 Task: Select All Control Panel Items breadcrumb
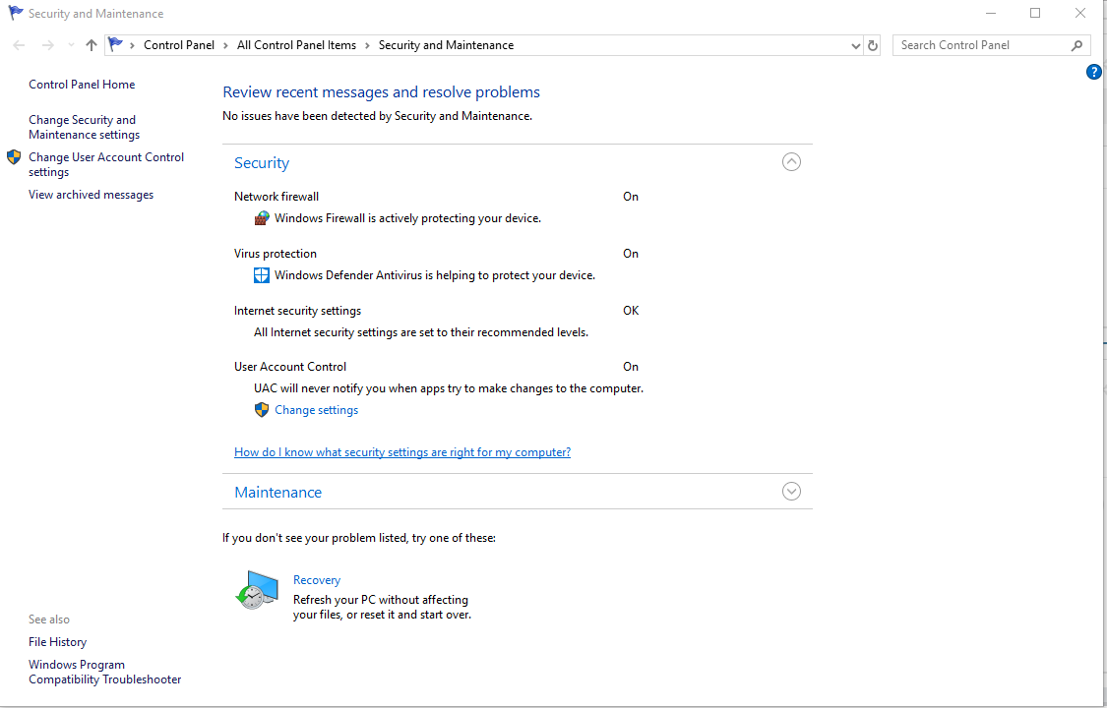[296, 45]
